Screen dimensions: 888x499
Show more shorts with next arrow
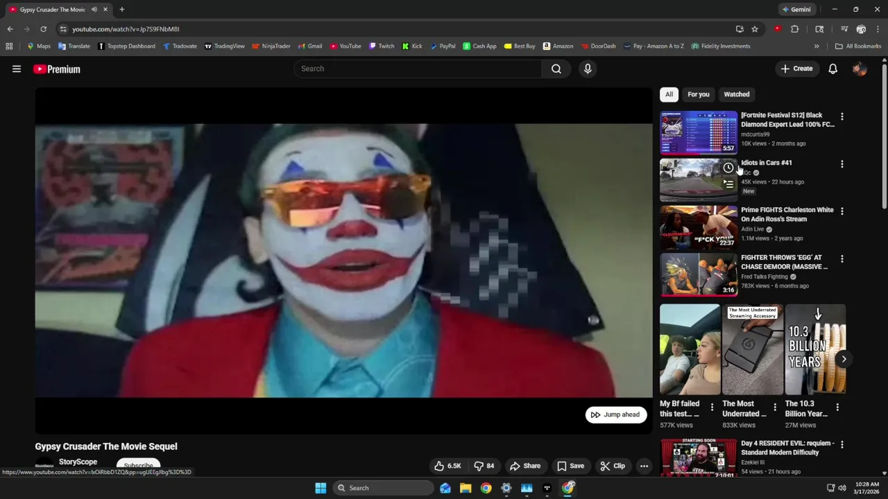[x=844, y=359]
